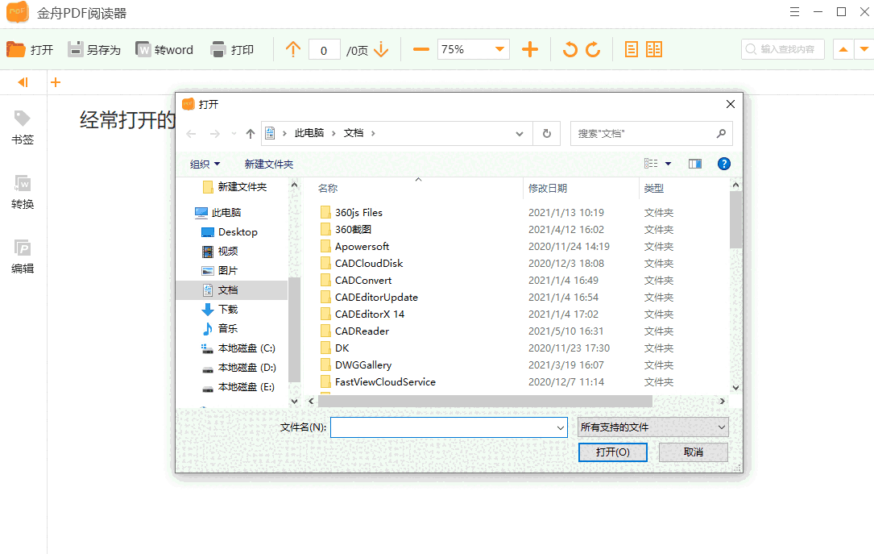Select two-page view icon
874x554 pixels.
654,50
